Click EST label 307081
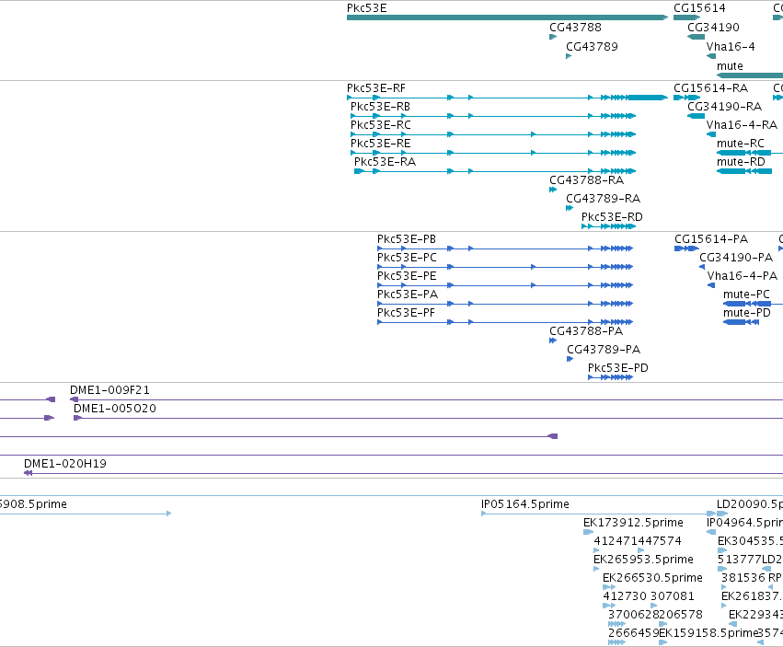The image size is (783, 647). [673, 596]
